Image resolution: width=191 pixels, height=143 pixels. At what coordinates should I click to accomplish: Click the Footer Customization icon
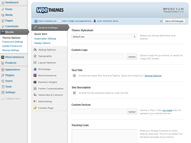point(35,88)
